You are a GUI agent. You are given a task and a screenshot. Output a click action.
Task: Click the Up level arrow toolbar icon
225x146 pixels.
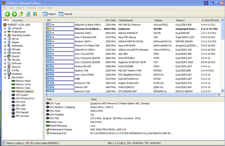point(21,14)
